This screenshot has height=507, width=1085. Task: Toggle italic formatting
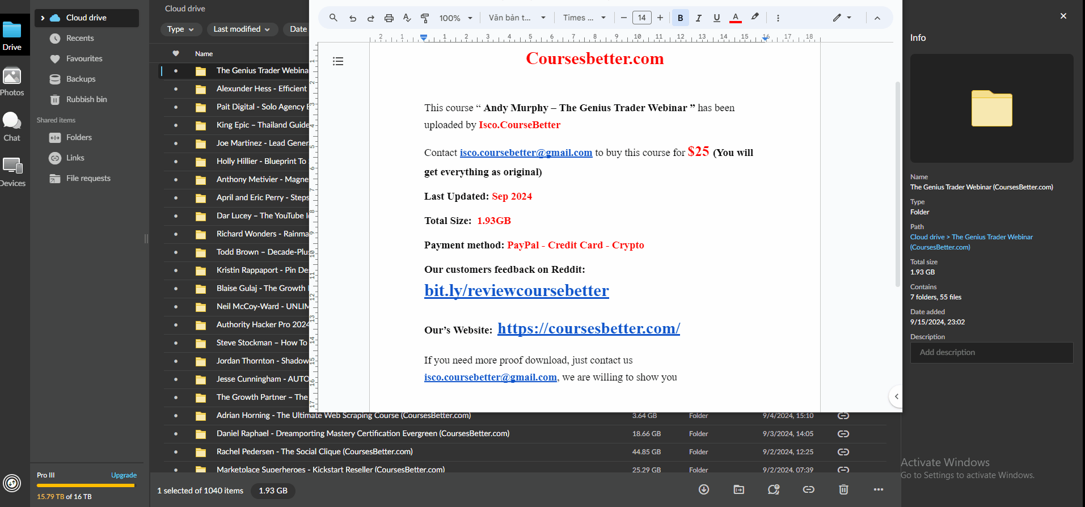699,18
